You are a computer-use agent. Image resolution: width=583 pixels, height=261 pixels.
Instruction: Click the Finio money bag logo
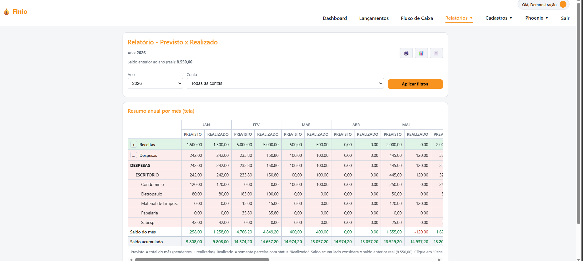(6, 12)
